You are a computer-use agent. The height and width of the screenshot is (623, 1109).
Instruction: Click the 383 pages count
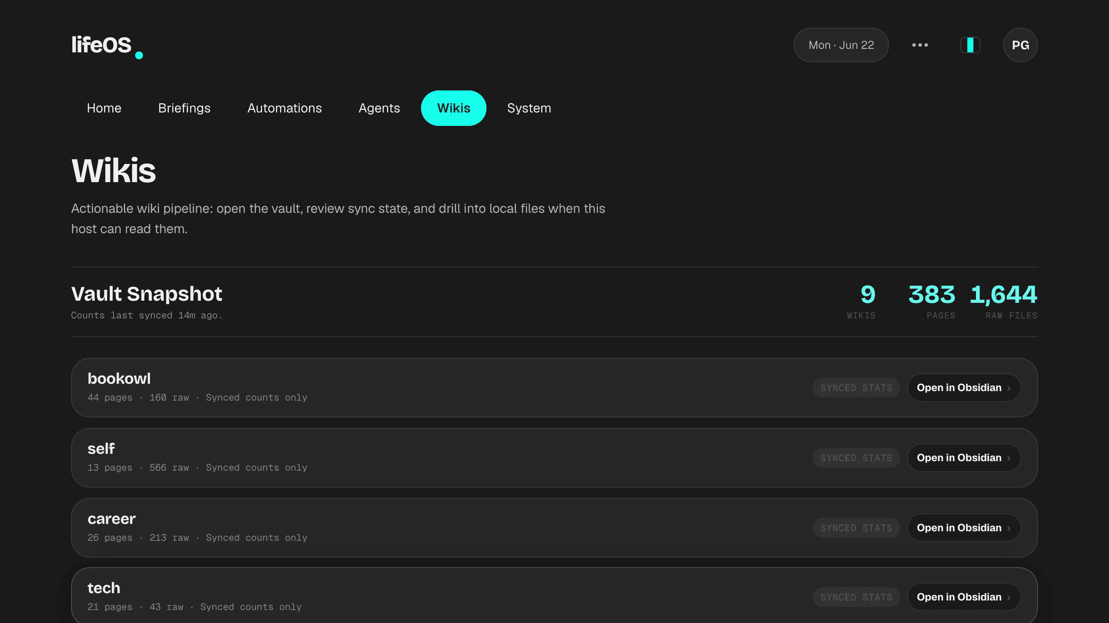[932, 295]
